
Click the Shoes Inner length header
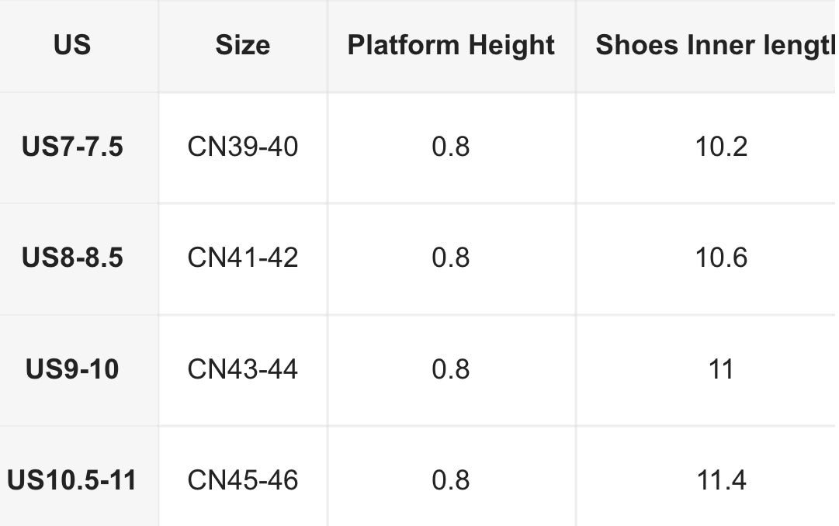click(x=714, y=45)
